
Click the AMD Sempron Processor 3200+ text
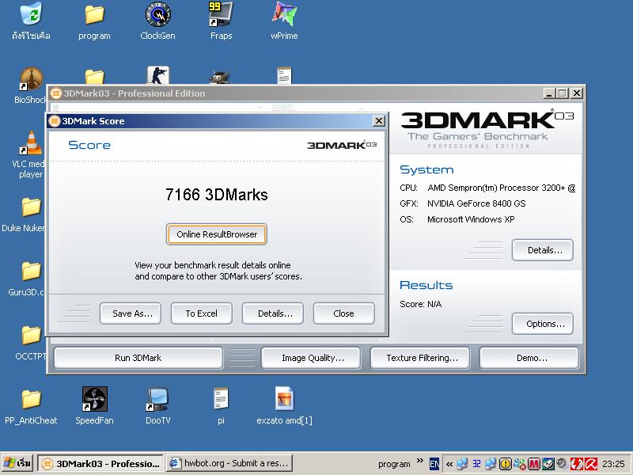[x=501, y=188]
